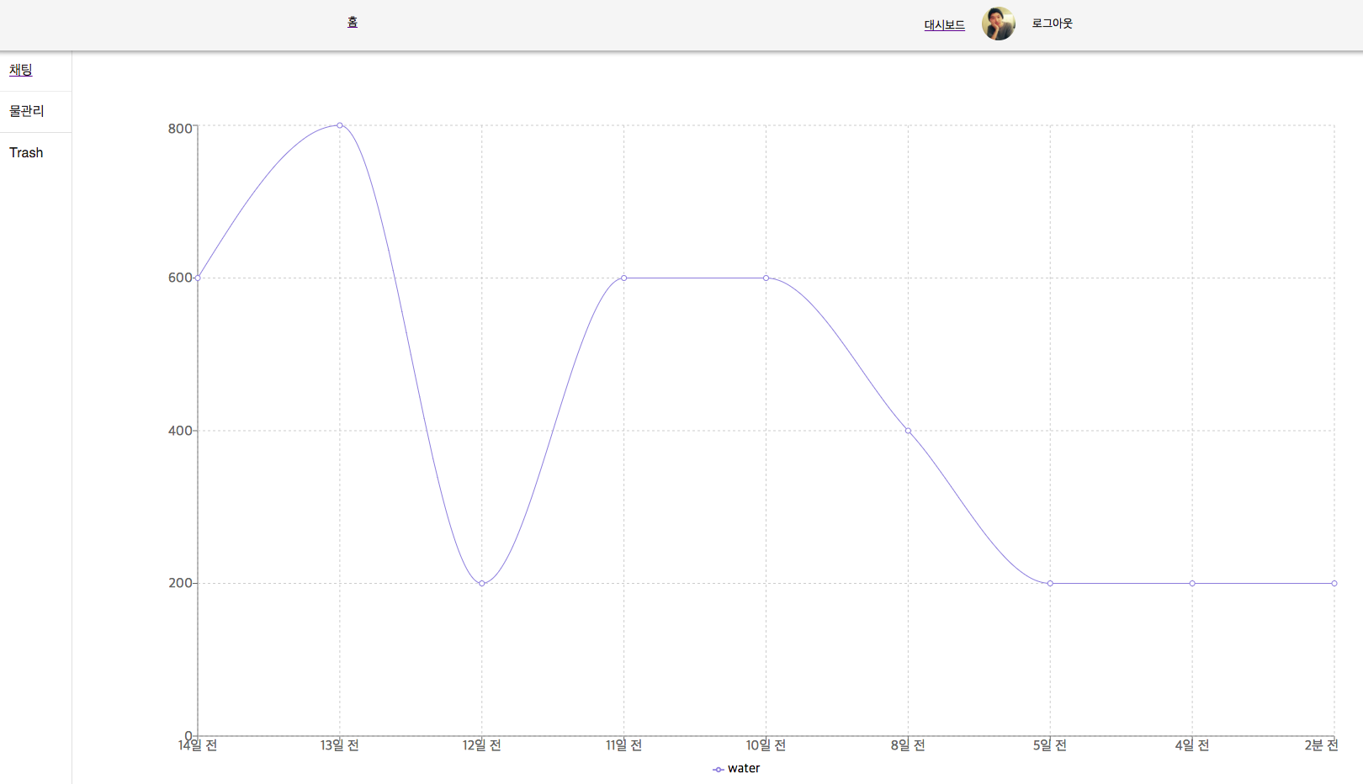
Task: Select the chart point at 4일 전
Action: point(1192,583)
